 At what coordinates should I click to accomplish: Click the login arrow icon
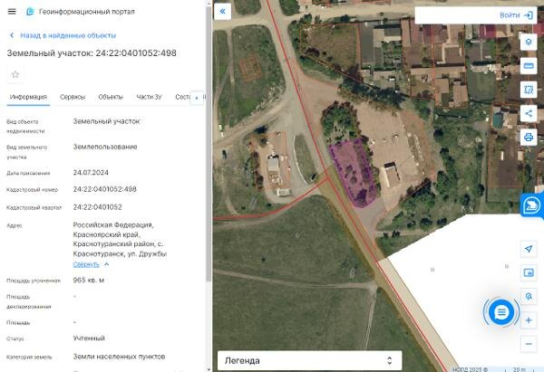[529, 15]
